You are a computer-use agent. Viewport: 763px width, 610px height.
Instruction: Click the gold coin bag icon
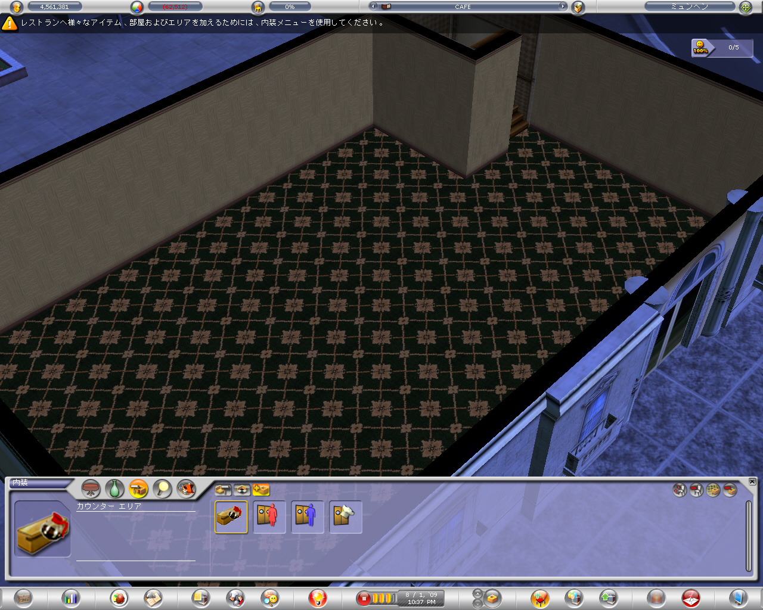point(17,7)
